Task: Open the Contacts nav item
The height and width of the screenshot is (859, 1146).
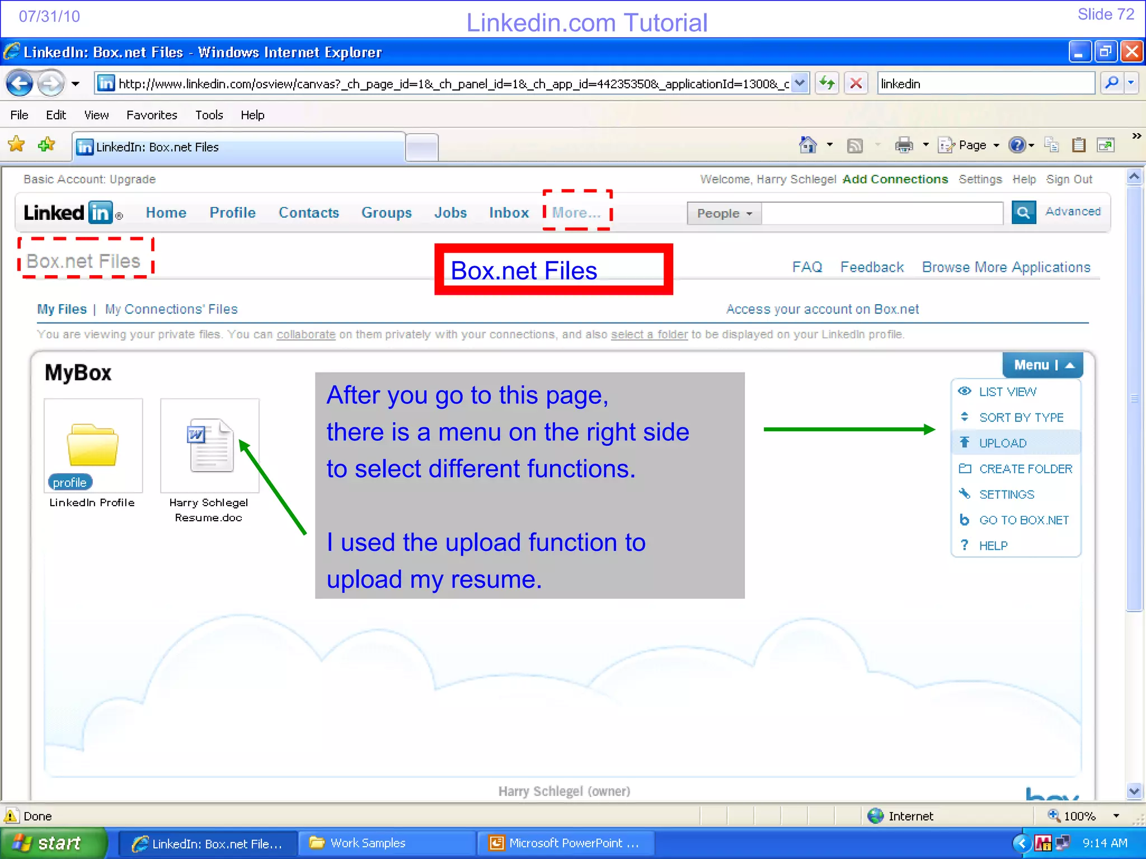Action: 309,213
